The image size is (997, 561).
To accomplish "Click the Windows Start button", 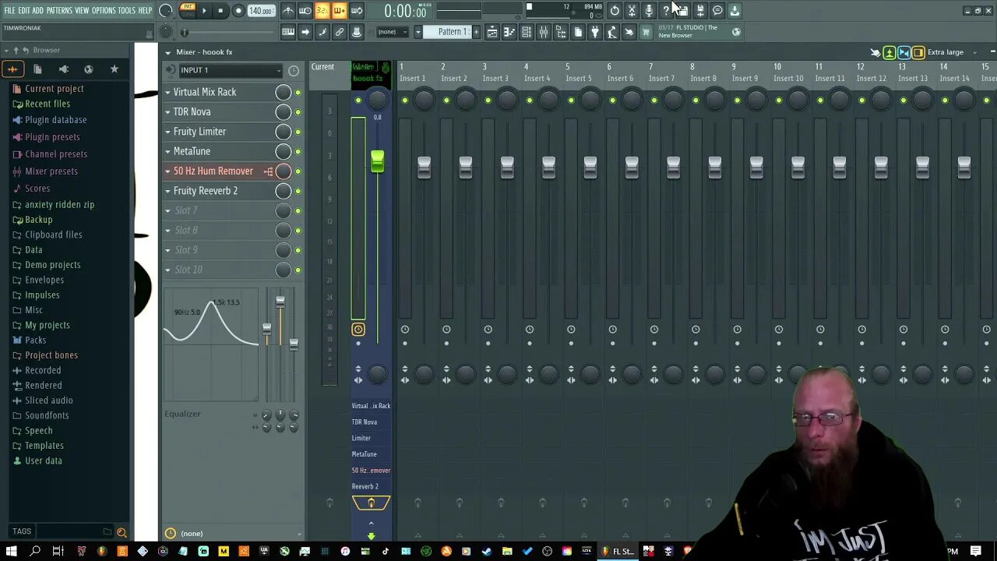I will point(12,551).
